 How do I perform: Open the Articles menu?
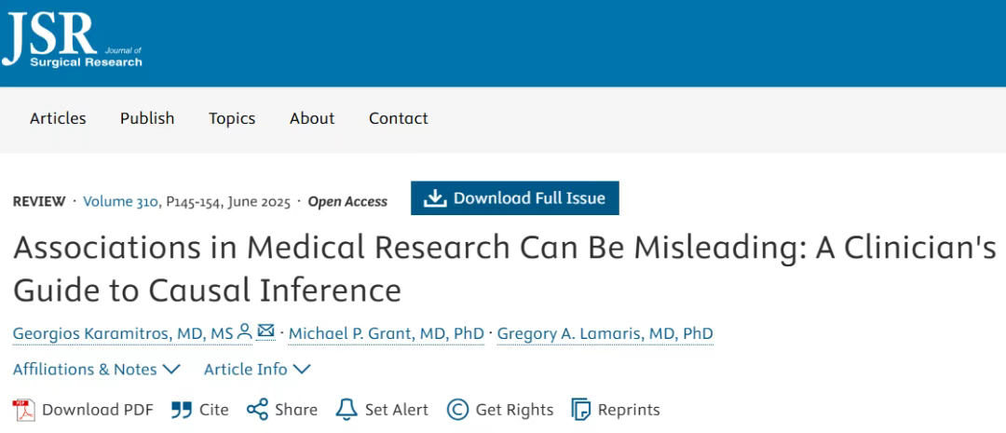58,118
